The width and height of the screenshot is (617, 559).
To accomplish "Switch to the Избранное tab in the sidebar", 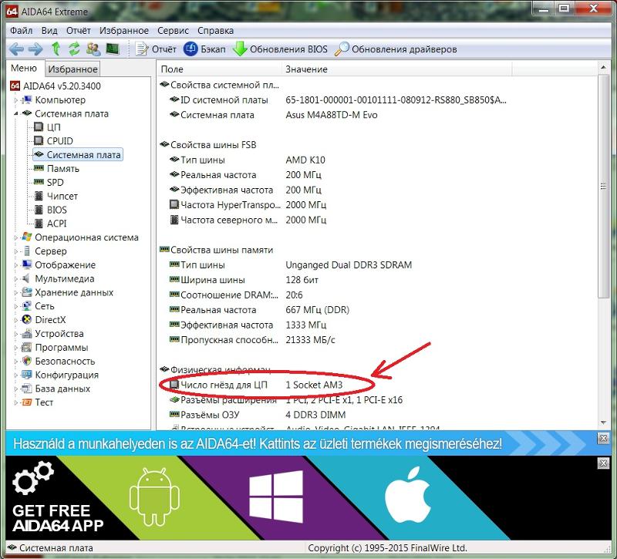I will tap(72, 69).
